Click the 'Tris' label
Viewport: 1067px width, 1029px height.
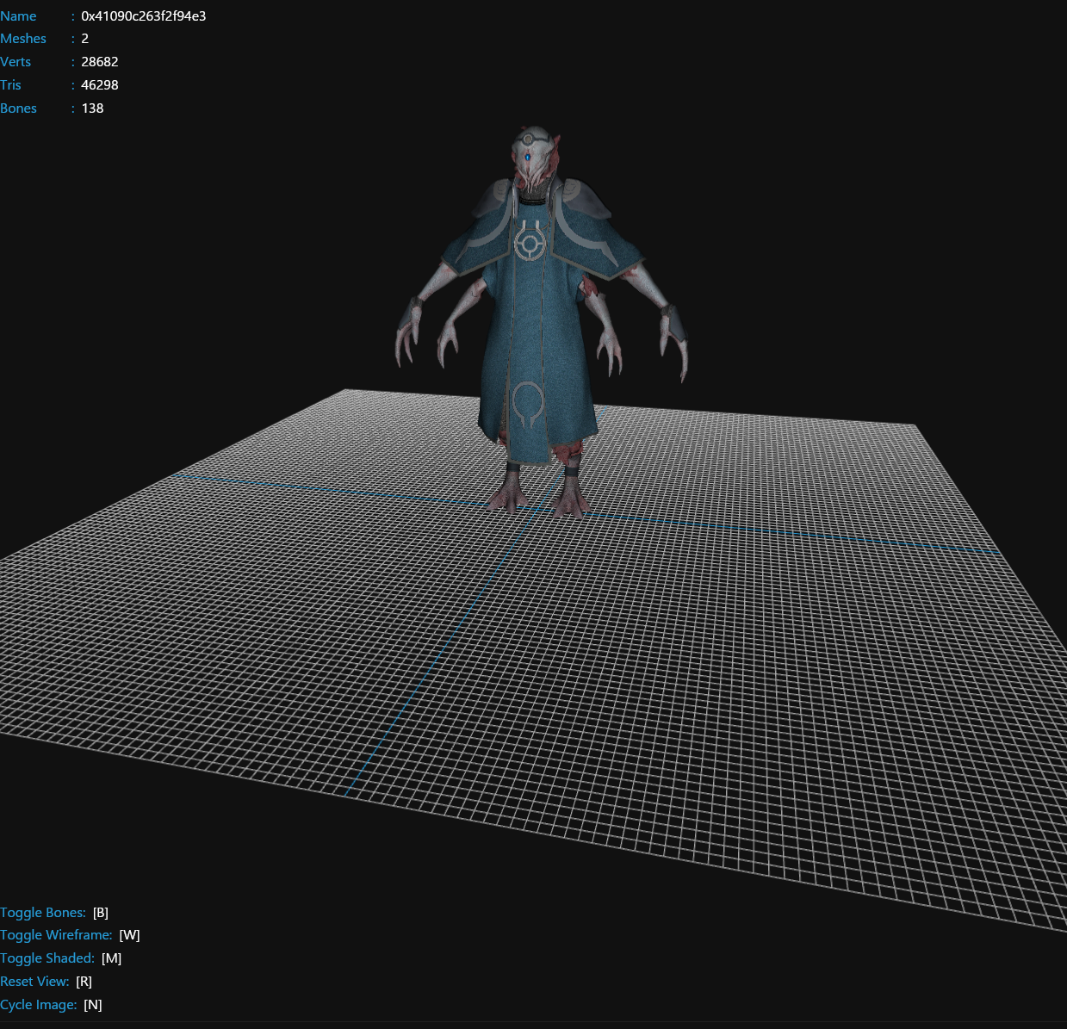point(10,85)
